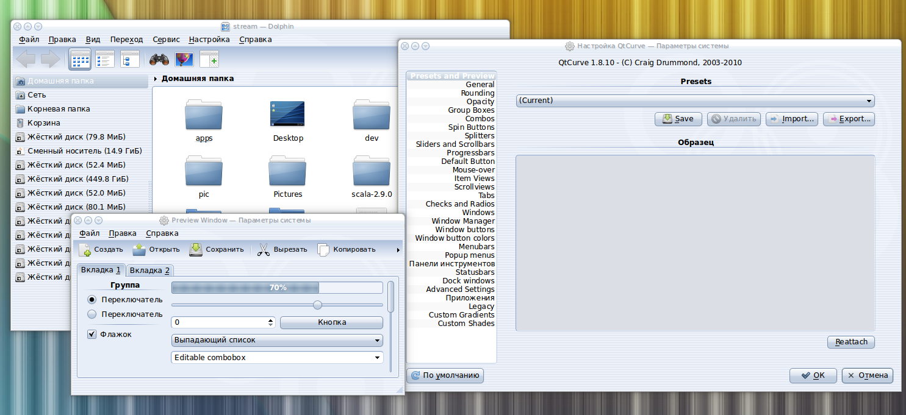Select Rounding in QtCurve settings list
The image size is (906, 415).
(451, 93)
